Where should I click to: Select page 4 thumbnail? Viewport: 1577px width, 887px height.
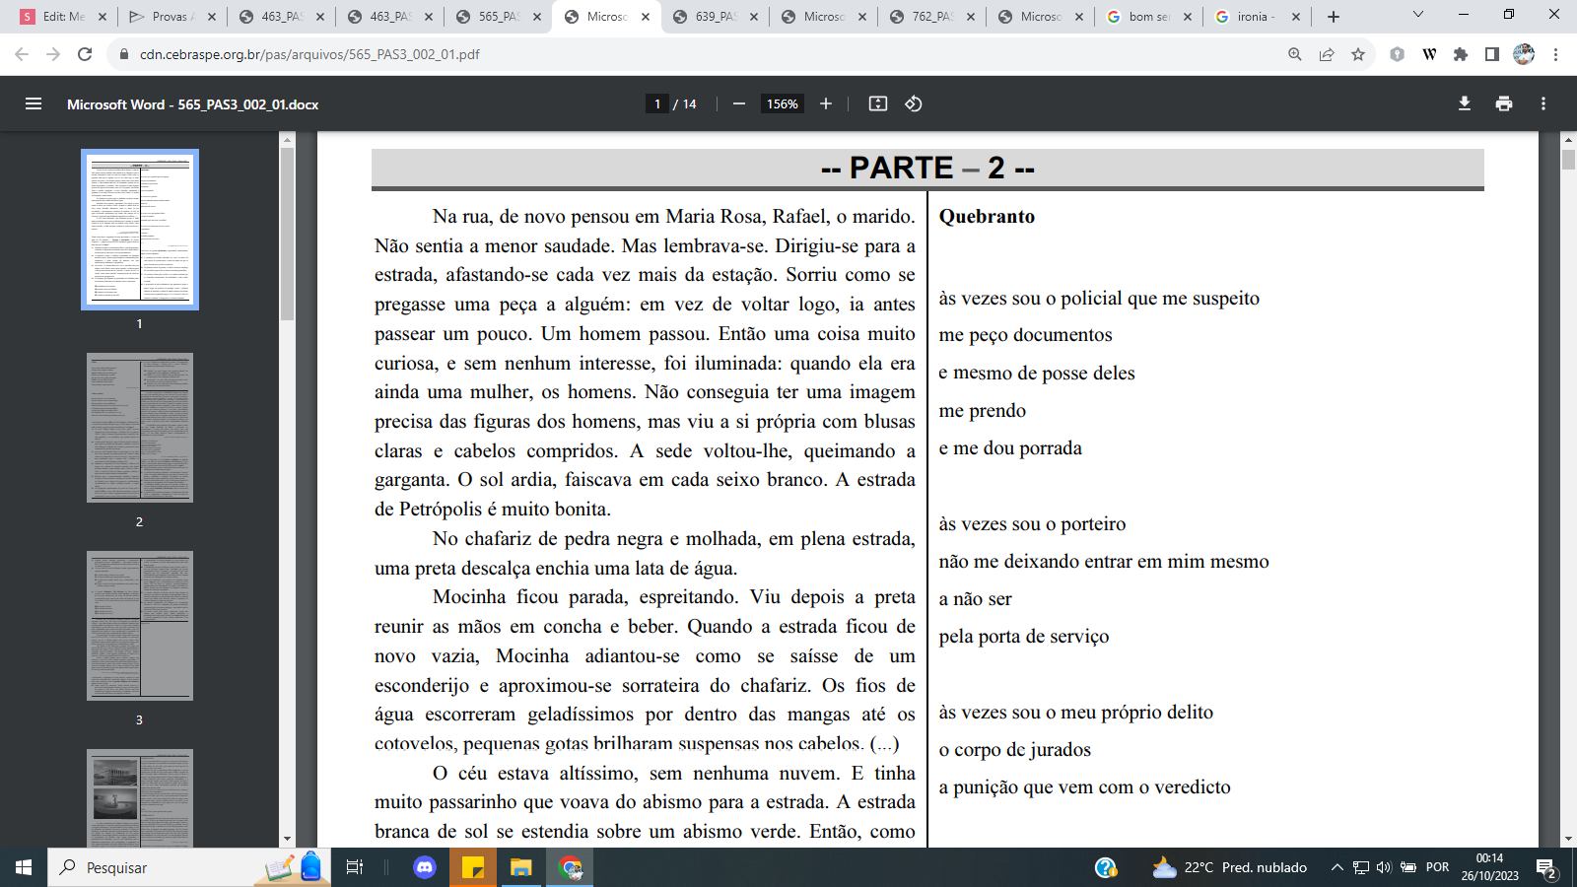click(x=140, y=798)
